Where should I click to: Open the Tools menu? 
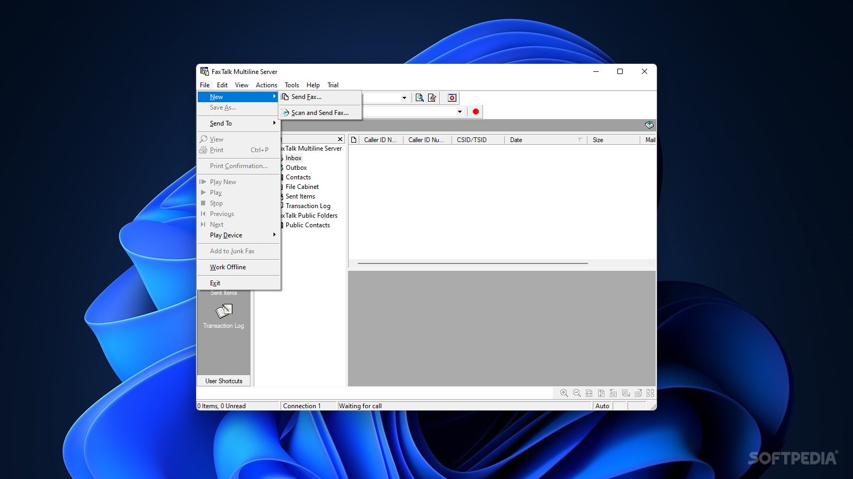point(292,85)
